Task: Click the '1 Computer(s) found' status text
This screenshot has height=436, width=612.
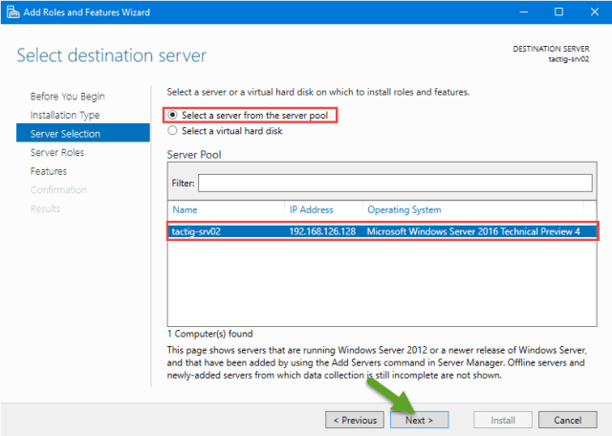Action: click(x=210, y=334)
